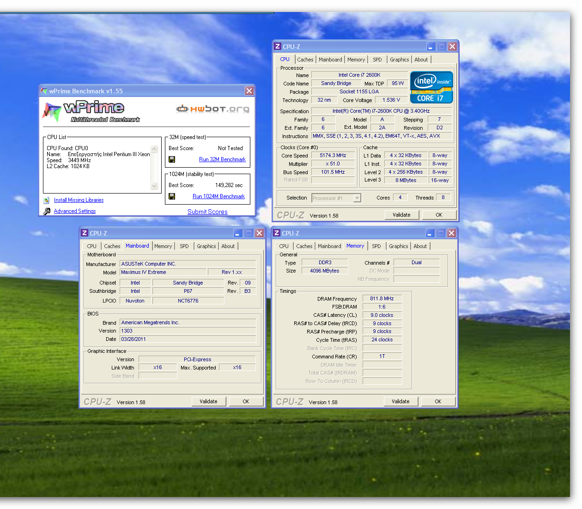Select SPD tab in Mainboard CPU-Z window
This screenshot has height=509, width=582.
click(184, 246)
